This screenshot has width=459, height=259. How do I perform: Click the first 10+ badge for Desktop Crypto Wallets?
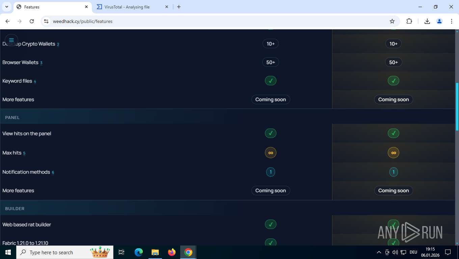pyautogui.click(x=271, y=44)
